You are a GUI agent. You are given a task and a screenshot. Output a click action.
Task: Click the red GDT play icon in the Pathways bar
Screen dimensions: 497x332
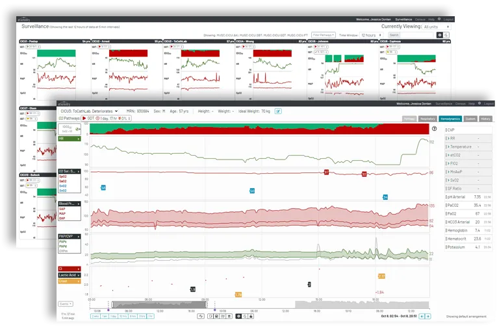coord(84,119)
